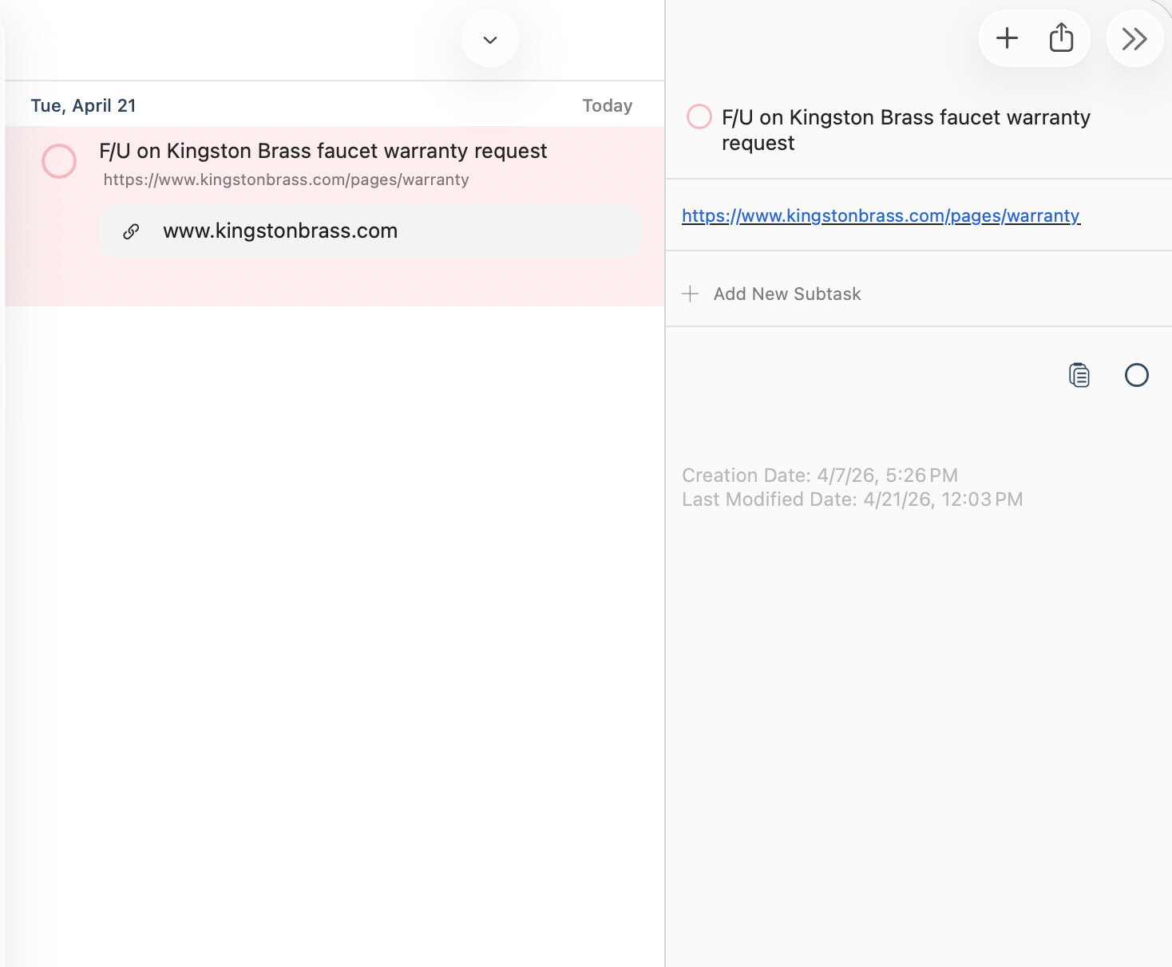Click the gray warranty URL under task title
This screenshot has width=1172, height=967.
click(286, 180)
